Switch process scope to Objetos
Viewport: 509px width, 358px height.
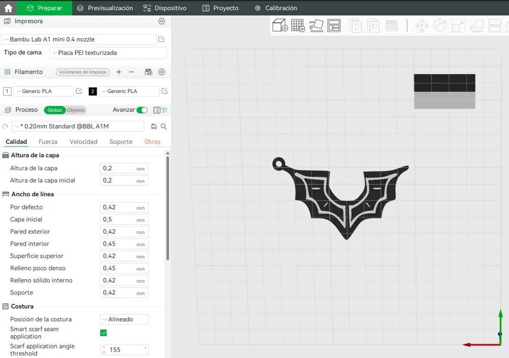76,110
